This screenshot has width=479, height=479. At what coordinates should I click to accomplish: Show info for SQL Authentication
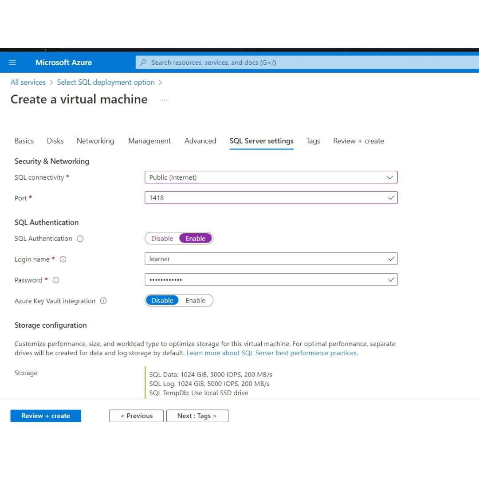tap(80, 239)
